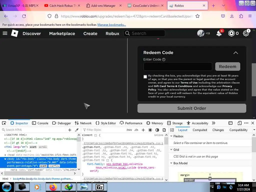Switch to the Debugger tab
This screenshot has height=192, width=256.
click(x=61, y=123)
